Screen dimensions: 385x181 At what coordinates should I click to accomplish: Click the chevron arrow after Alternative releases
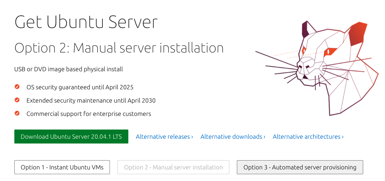[192, 137]
